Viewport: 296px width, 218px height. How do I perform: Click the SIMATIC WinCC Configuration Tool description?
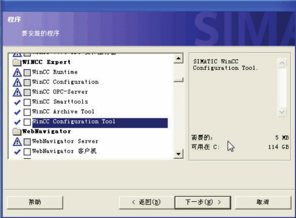pos(226,65)
